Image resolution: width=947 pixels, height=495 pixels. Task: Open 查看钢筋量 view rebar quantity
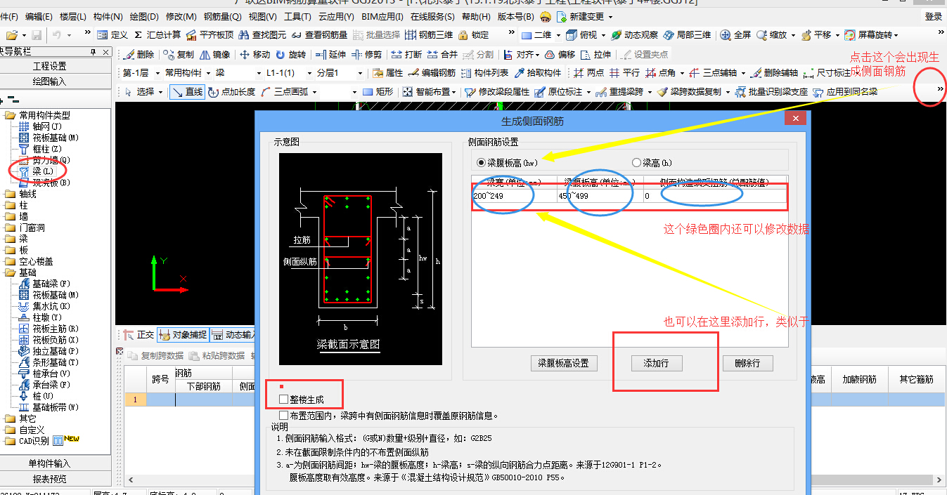click(x=319, y=34)
